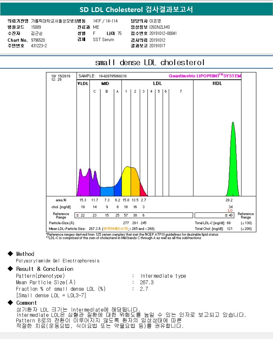Click the 'Comment' section heading

[x=26, y=303]
